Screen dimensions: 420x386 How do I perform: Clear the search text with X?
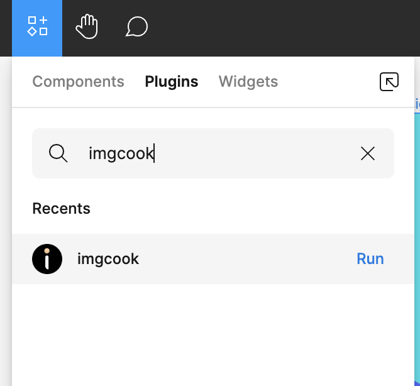[367, 153]
